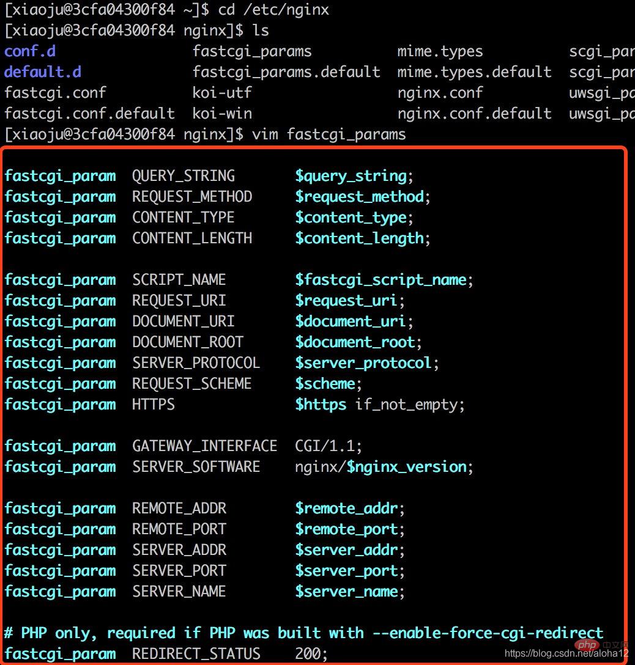
Task: Click the $server_port variable
Action: tap(346, 571)
